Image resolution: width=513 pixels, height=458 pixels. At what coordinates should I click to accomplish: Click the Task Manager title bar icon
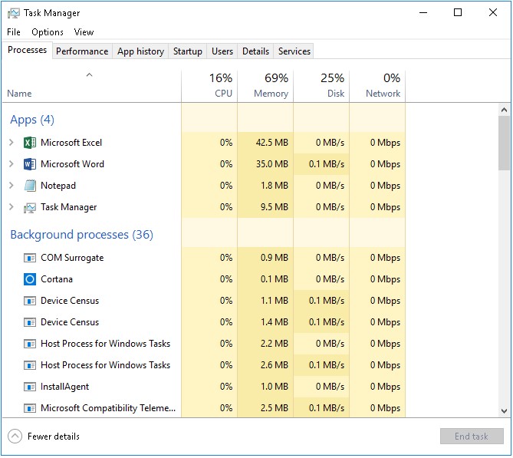(x=13, y=13)
